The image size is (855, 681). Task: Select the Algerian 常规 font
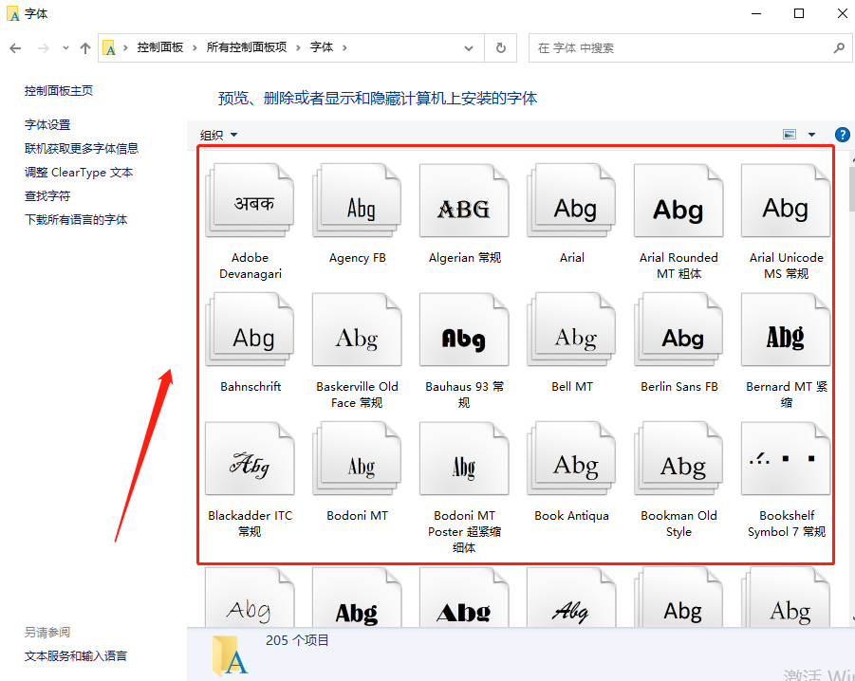coord(464,200)
